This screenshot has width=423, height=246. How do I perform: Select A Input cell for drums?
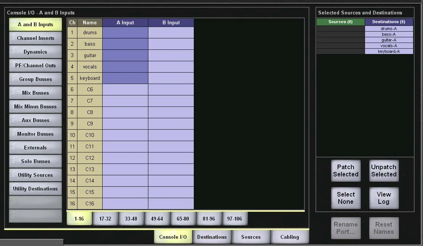coord(125,33)
